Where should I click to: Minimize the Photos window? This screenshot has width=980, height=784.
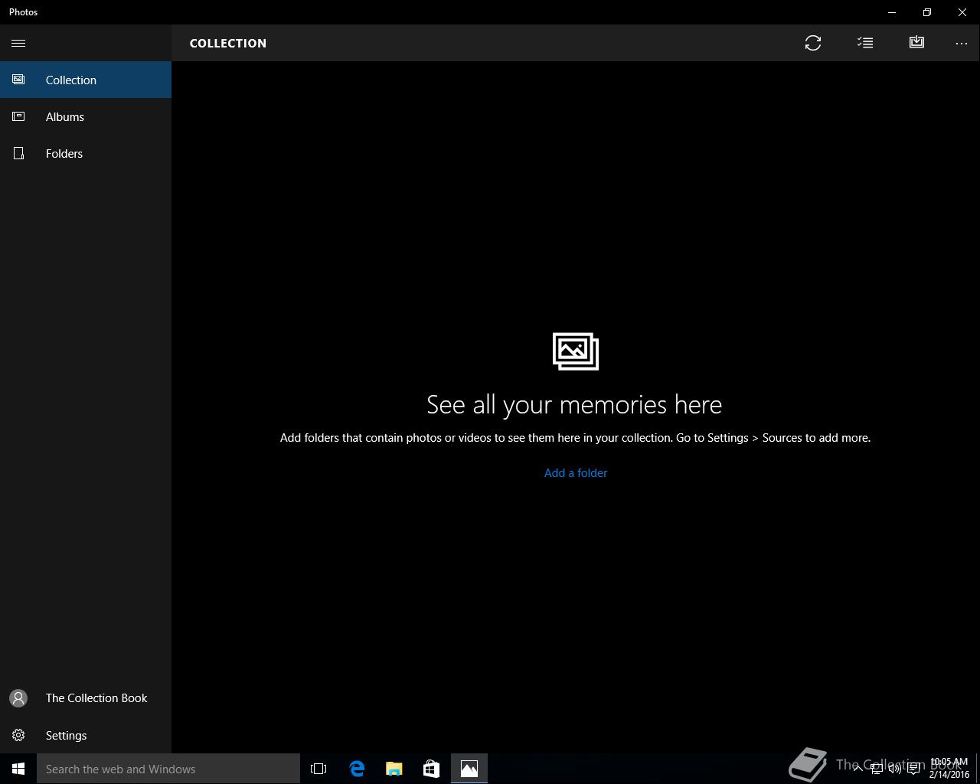(x=892, y=12)
